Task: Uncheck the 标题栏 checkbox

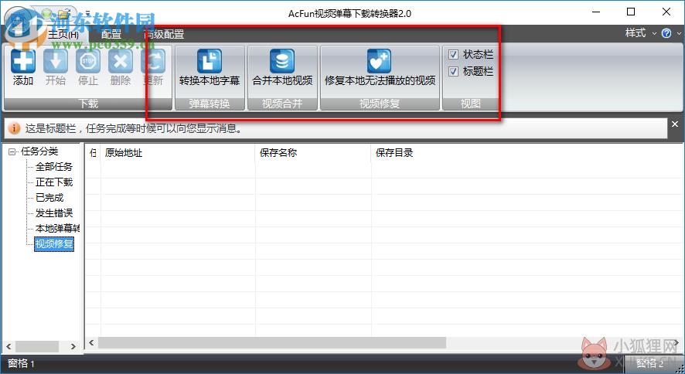Action: (x=454, y=71)
